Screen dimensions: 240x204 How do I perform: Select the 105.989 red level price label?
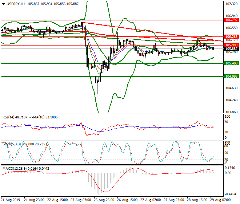tap(231, 45)
